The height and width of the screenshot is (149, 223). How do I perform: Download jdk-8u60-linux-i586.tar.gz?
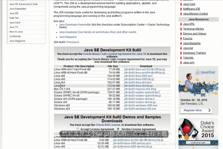coord(139,79)
